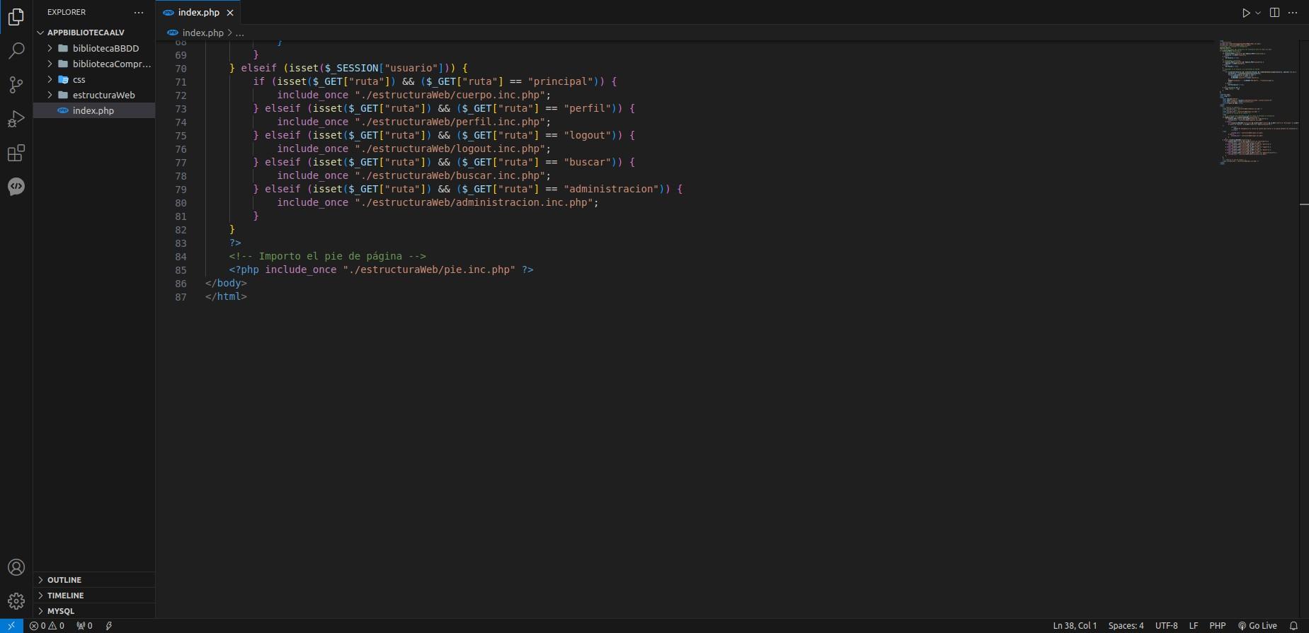Change file encoding UTF-8
1309x633 pixels.
(1166, 626)
